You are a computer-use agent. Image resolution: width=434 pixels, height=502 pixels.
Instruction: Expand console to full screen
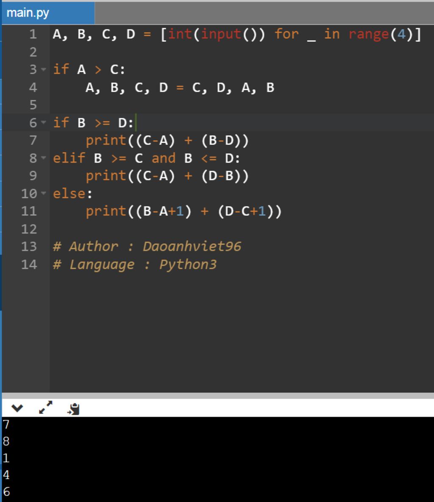45,408
